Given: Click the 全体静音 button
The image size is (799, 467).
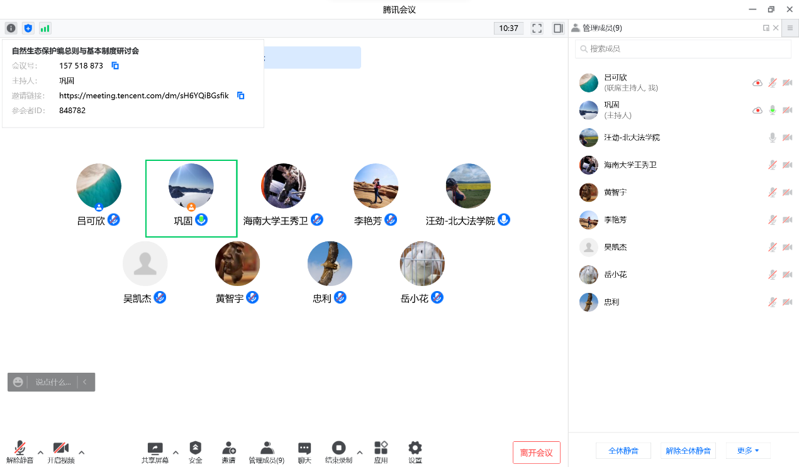Looking at the screenshot, I should tap(623, 451).
